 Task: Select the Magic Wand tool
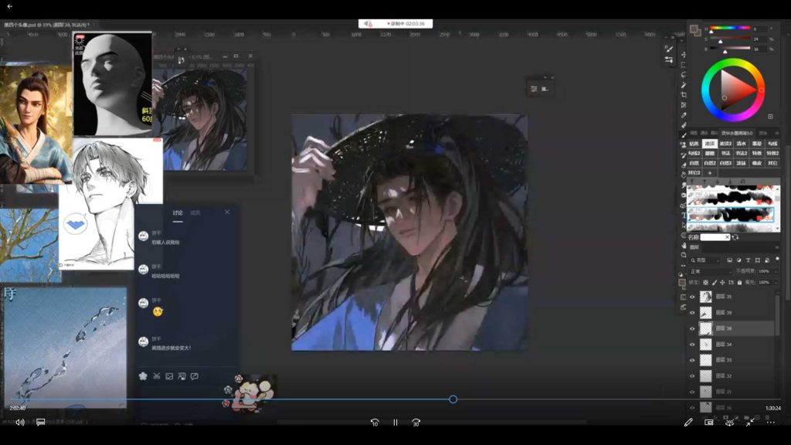(x=684, y=85)
